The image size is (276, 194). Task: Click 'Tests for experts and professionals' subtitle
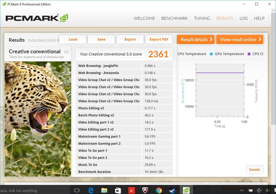36,57
